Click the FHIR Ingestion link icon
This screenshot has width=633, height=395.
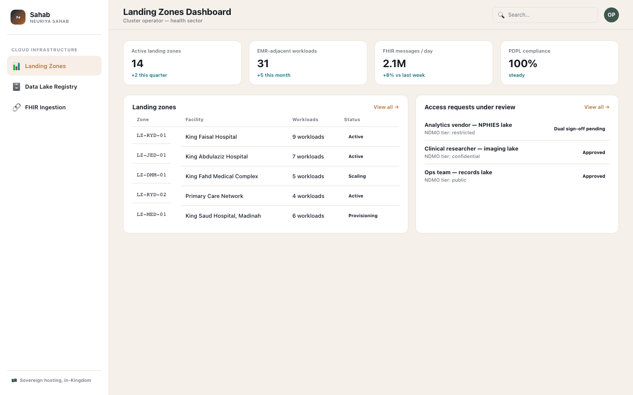coord(16,107)
